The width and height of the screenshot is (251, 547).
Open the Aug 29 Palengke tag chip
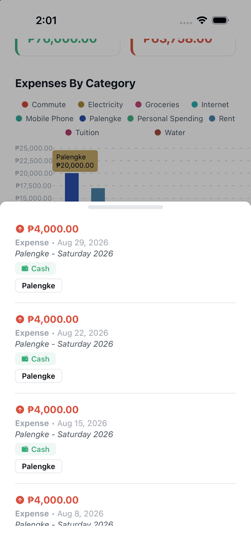click(38, 286)
